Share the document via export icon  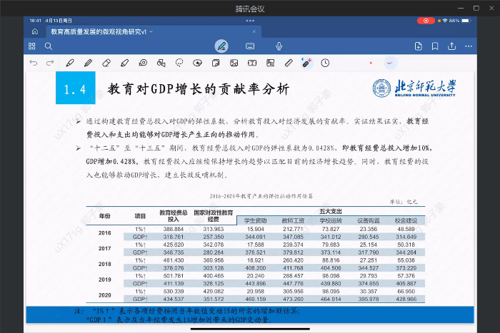point(451,46)
